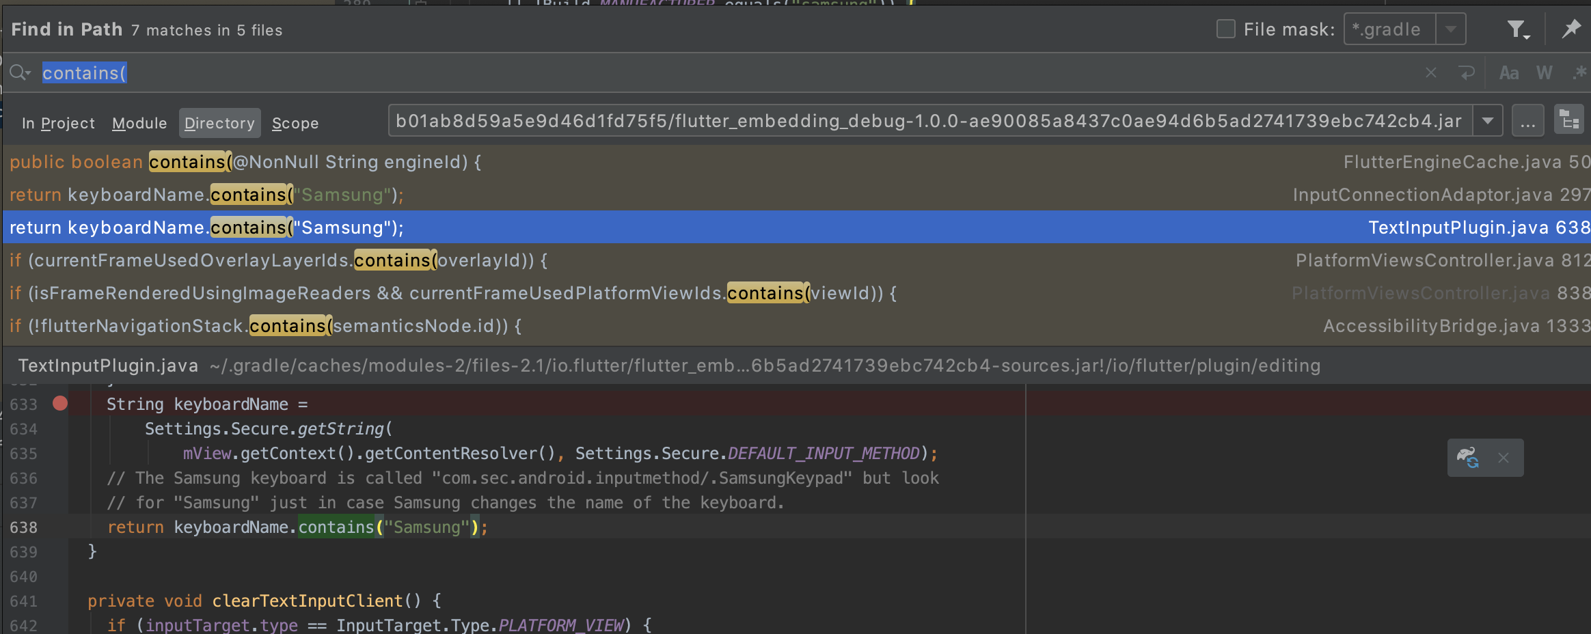1591x634 pixels.
Task: Toggle regex mode with the .* icon
Action: pos(1581,72)
